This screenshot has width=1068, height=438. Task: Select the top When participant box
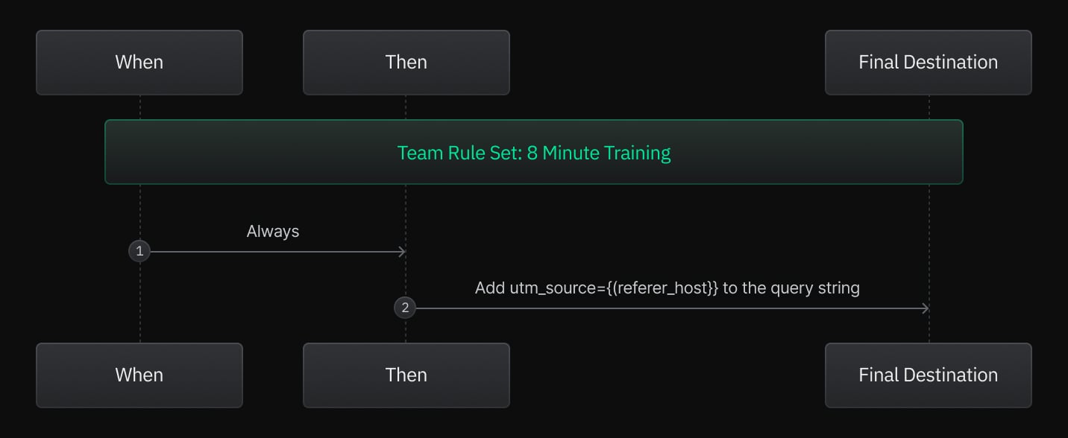(139, 63)
